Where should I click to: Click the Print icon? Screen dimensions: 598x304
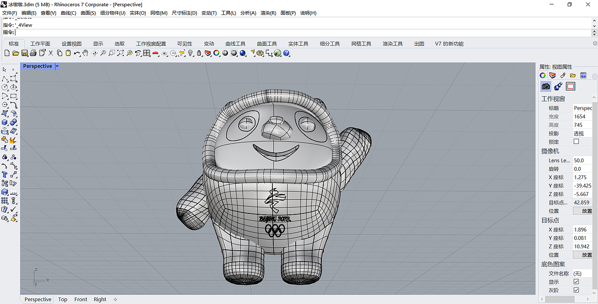click(x=33, y=53)
